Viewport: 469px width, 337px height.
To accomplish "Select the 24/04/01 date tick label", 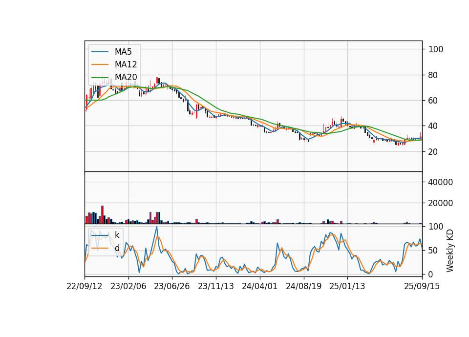I will point(259,286).
